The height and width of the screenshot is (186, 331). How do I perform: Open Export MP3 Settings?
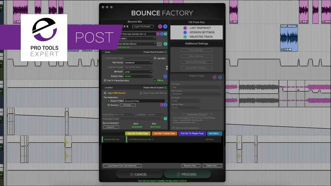coord(197,68)
